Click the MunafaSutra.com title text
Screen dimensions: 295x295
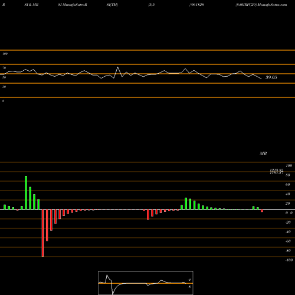point(272,5)
